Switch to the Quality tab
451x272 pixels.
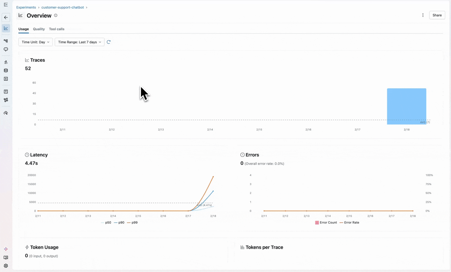point(39,29)
